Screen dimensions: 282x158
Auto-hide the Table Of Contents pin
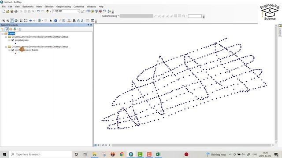click(x=88, y=25)
